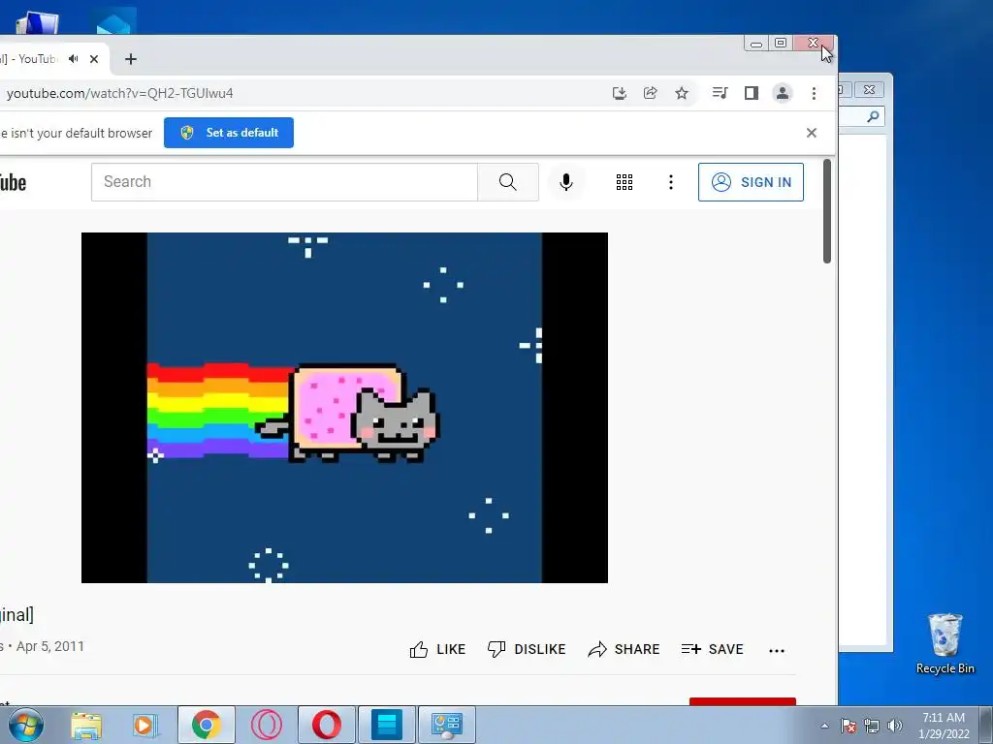The image size is (993, 744).
Task: Click the share page icon in address bar
Action: click(651, 93)
